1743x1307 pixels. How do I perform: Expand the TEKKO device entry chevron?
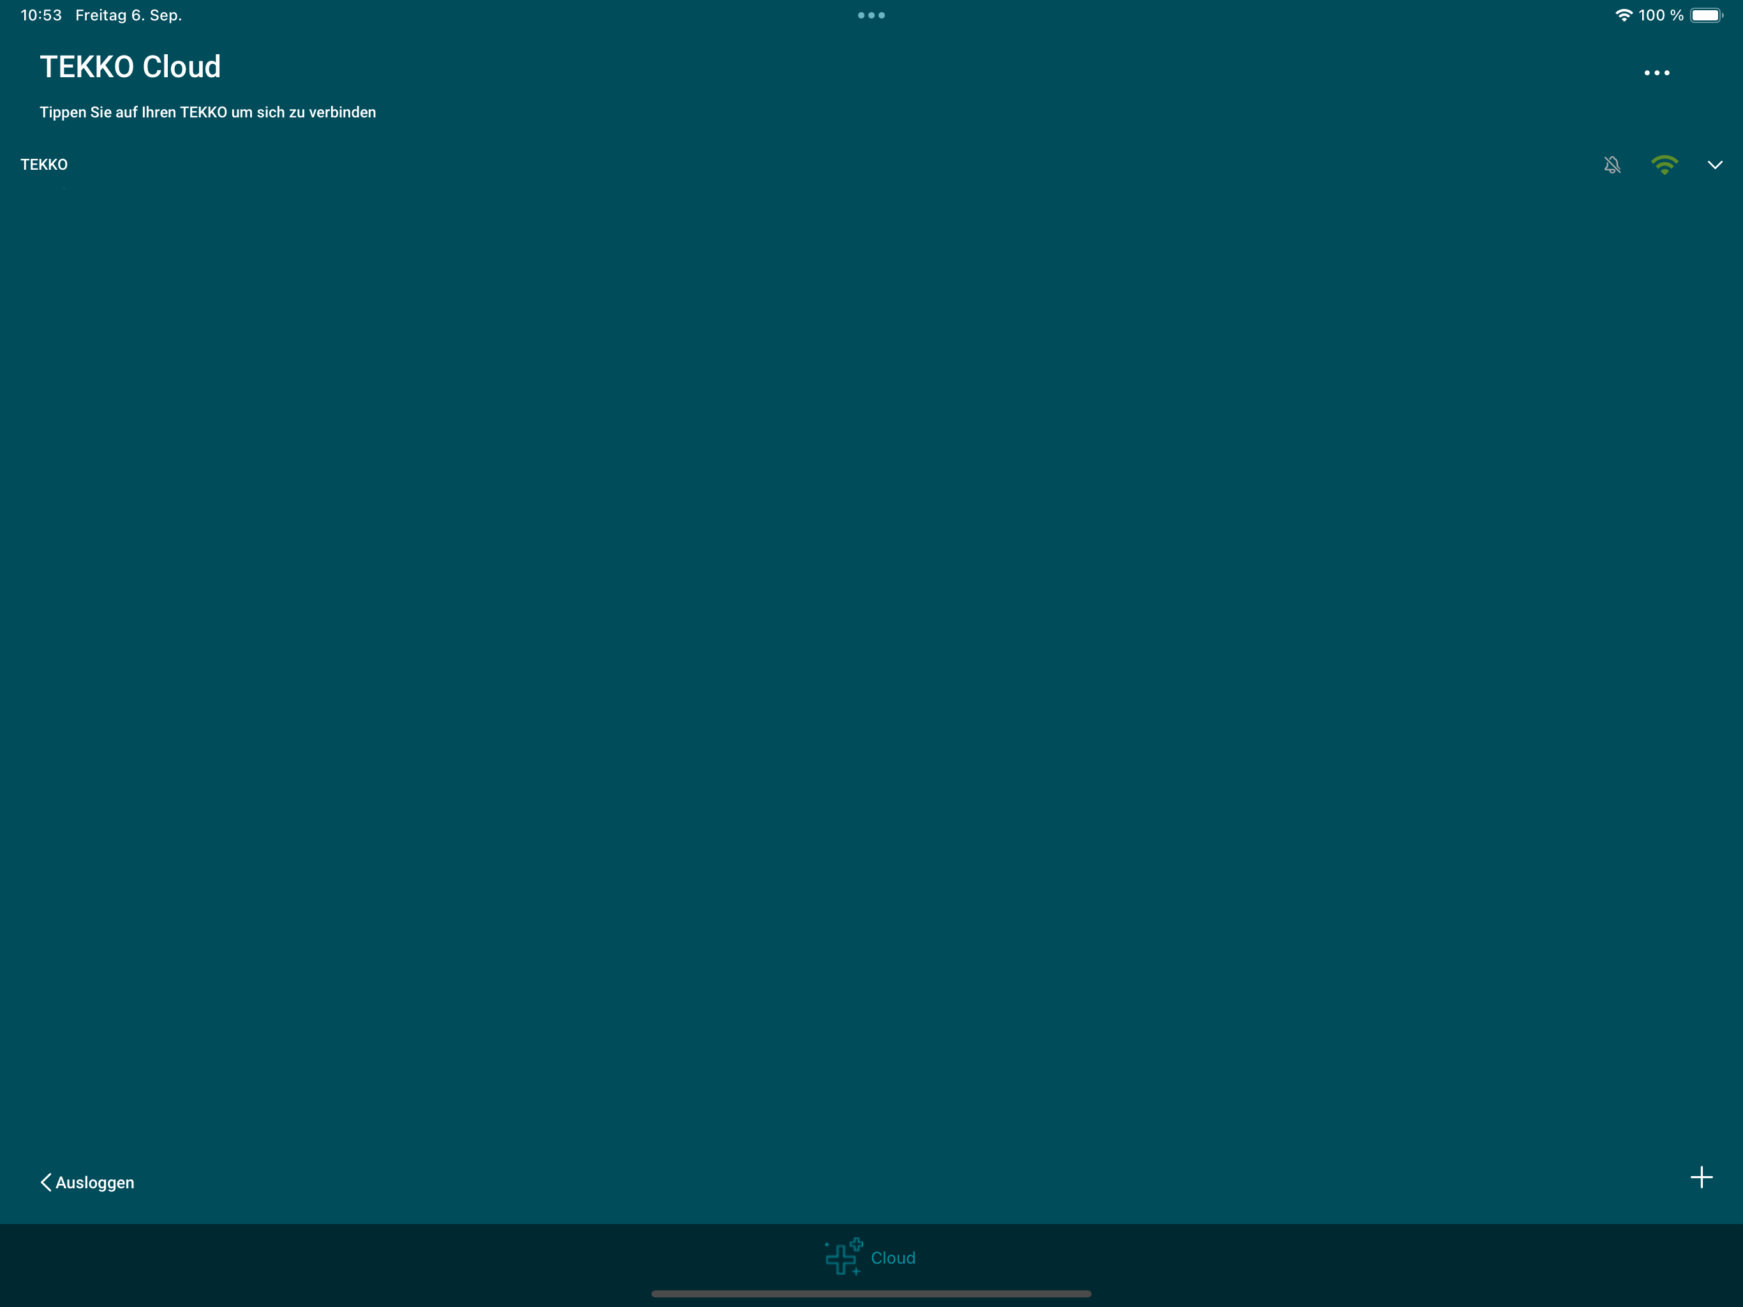coord(1715,165)
